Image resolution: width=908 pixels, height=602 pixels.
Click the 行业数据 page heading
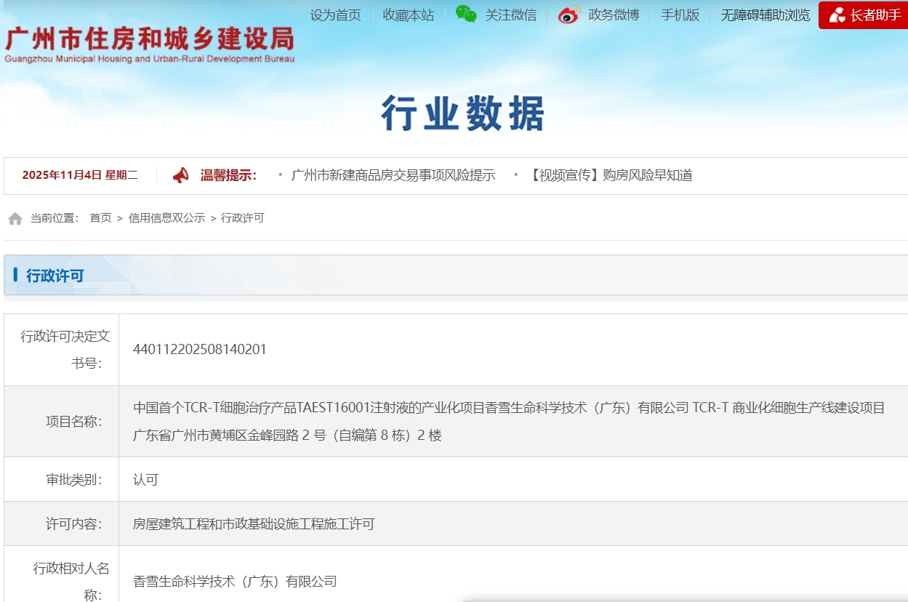click(x=463, y=113)
